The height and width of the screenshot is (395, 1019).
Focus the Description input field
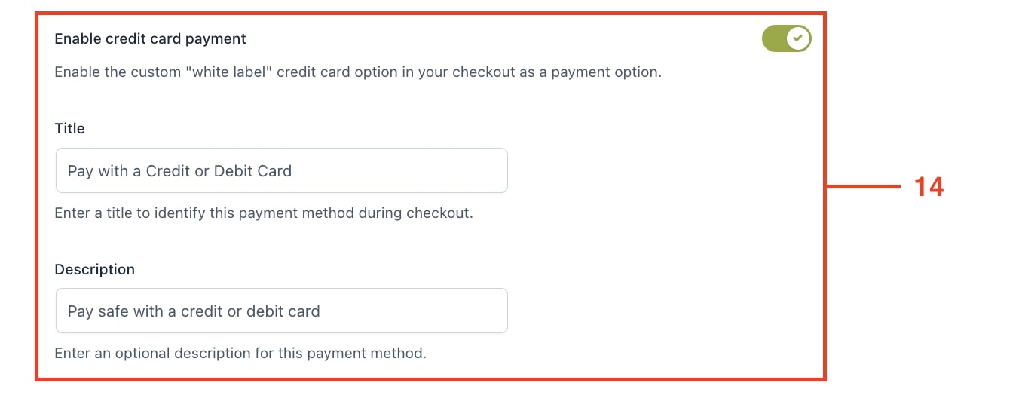281,311
